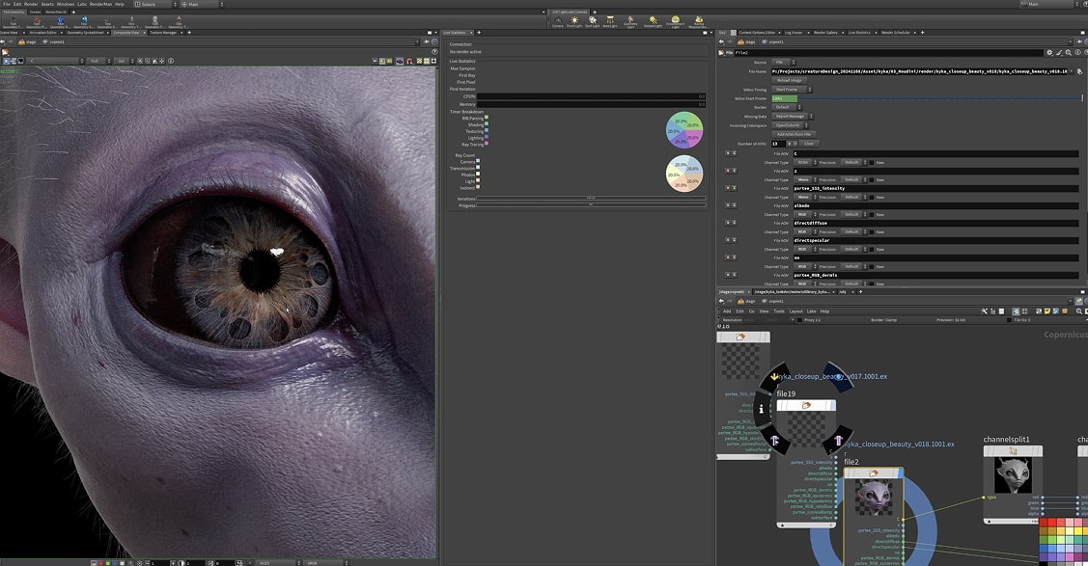Select the Camera shelf tool

pos(557,21)
